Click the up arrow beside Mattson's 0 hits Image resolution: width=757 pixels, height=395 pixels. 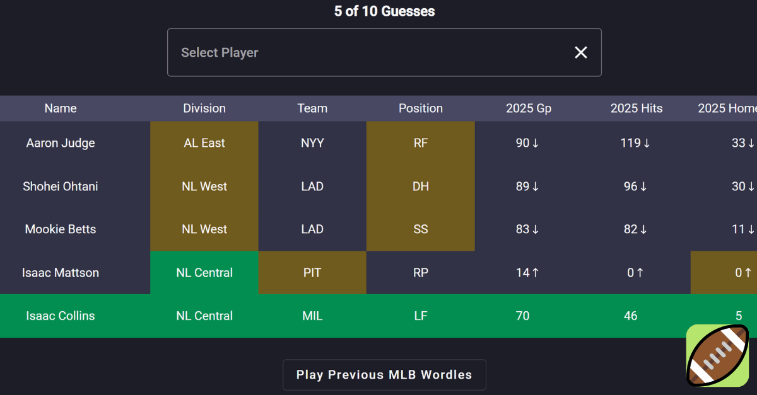pyautogui.click(x=641, y=272)
